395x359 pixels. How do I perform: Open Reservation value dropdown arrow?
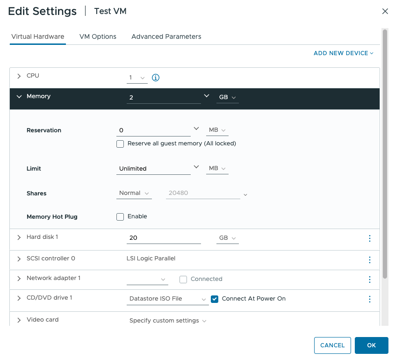[196, 129]
